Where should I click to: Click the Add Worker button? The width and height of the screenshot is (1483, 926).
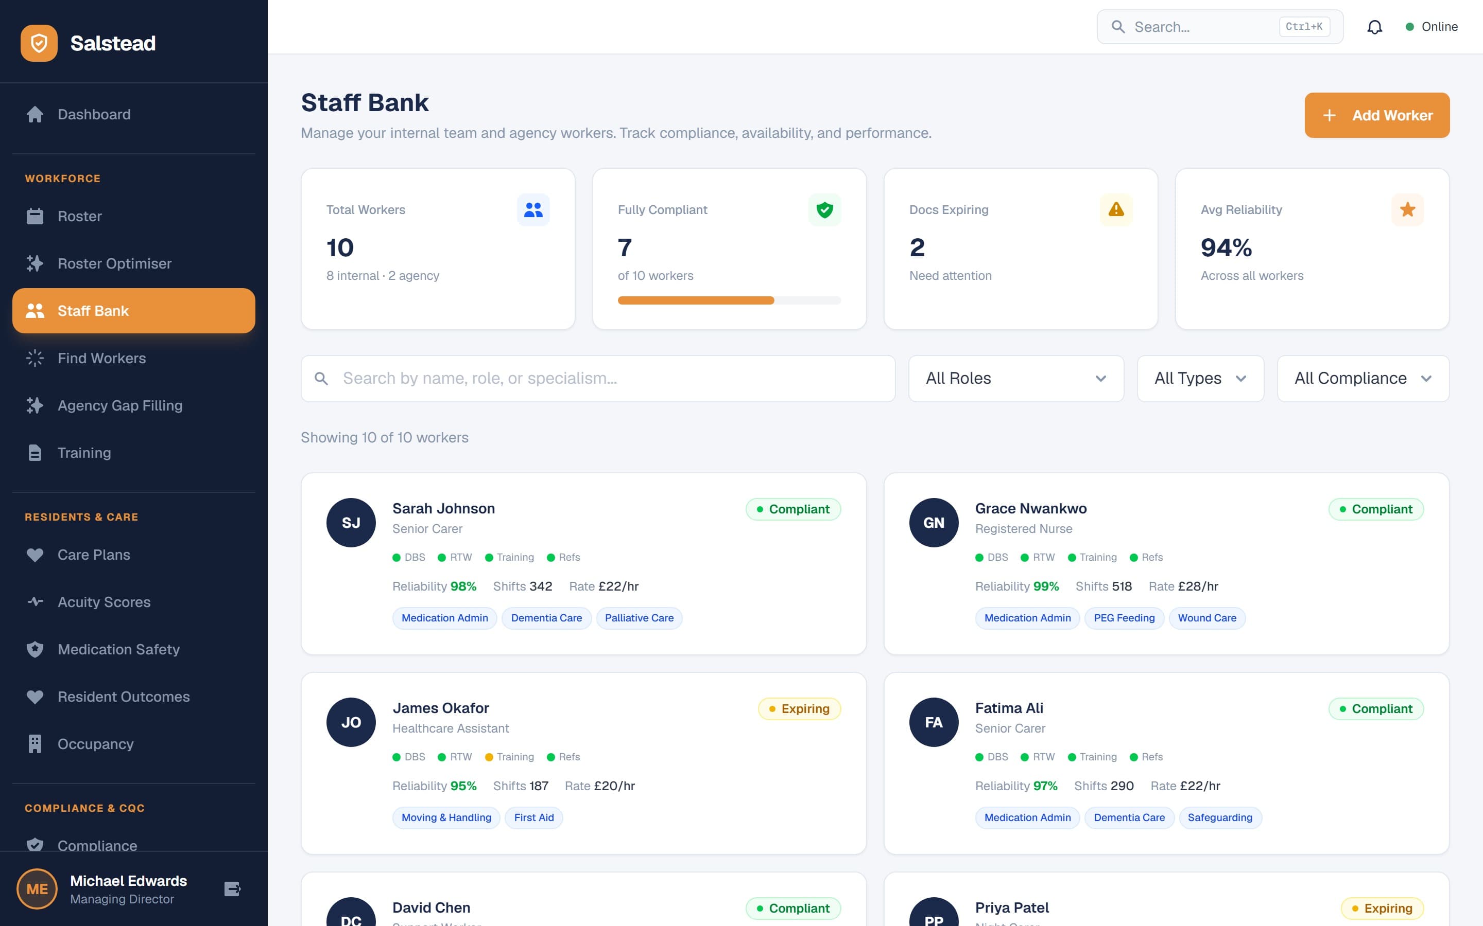click(1377, 115)
